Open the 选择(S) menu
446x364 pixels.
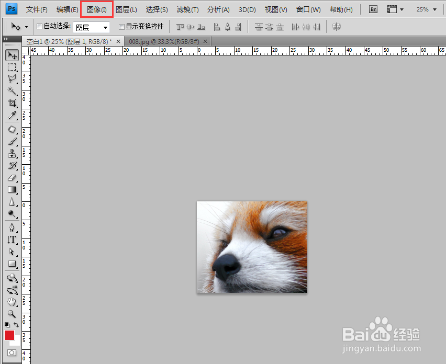coord(157,9)
